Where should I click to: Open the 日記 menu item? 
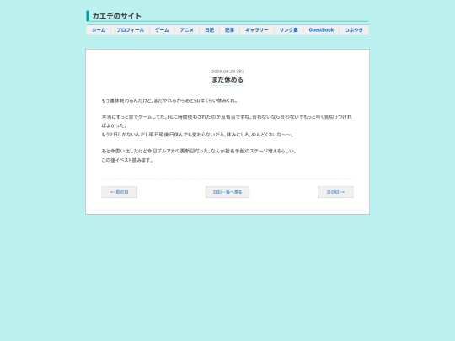[x=209, y=30]
